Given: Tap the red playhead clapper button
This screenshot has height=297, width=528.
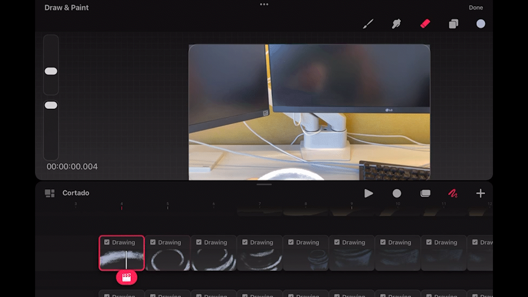Looking at the screenshot, I should click(127, 278).
